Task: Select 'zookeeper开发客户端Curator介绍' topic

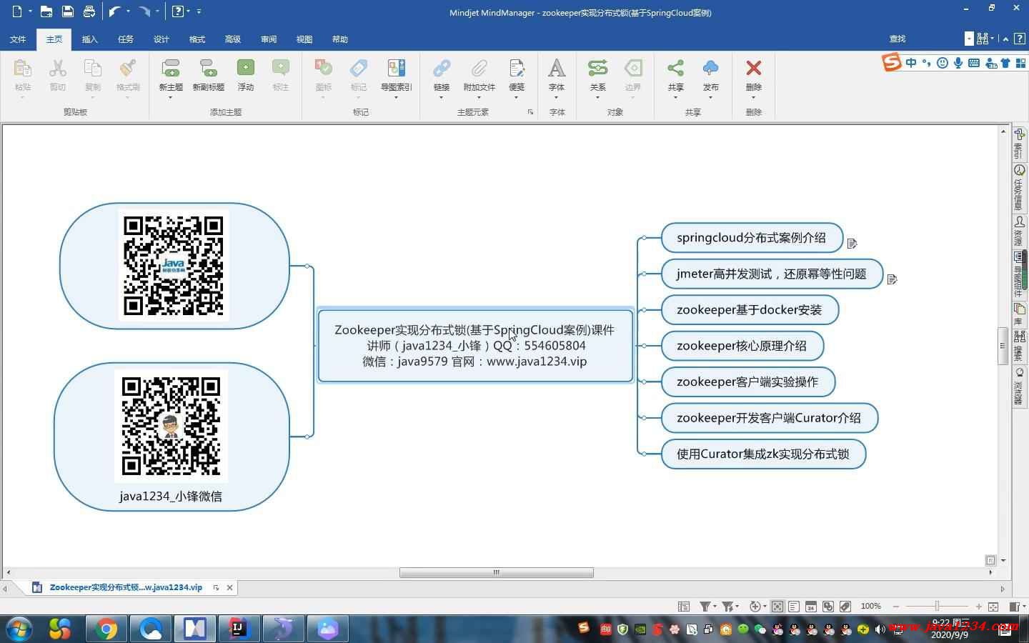Action: (770, 418)
